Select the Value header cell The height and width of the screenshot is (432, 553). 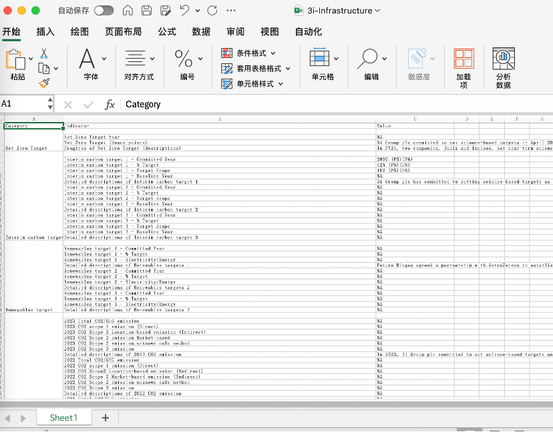click(415, 126)
